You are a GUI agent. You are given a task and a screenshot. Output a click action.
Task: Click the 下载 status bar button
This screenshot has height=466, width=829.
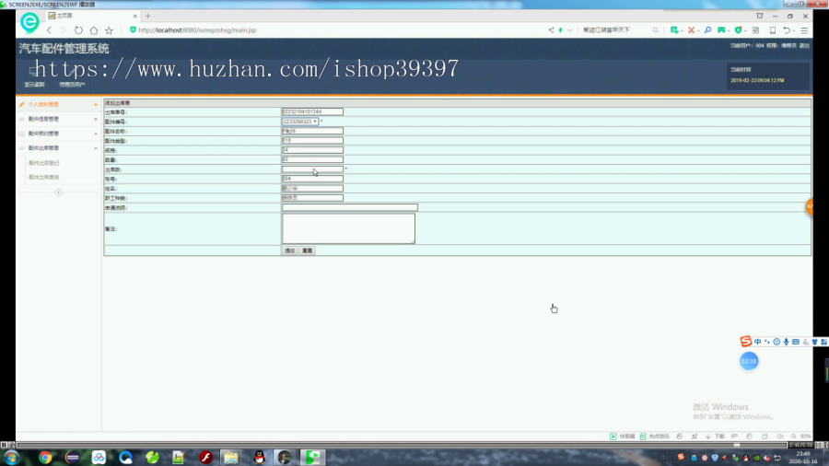[x=716, y=437]
